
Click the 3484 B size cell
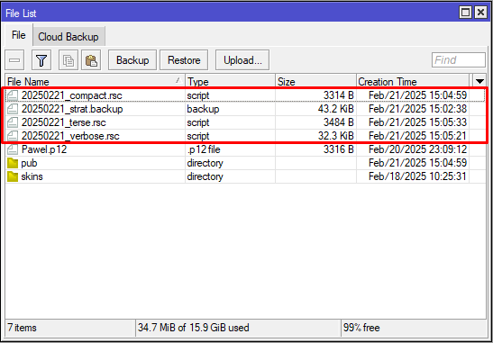tap(339, 122)
